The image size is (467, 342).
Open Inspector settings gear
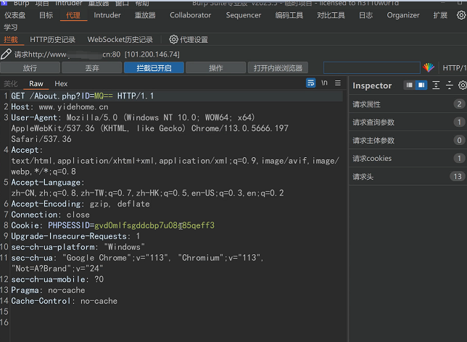tap(462, 85)
